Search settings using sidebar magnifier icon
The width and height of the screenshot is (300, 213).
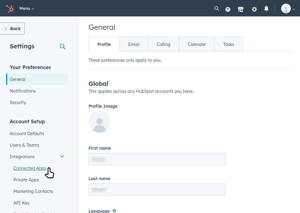(63, 47)
